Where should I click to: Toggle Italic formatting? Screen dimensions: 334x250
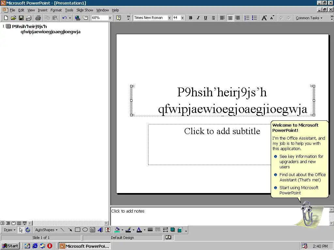[x=198, y=18]
